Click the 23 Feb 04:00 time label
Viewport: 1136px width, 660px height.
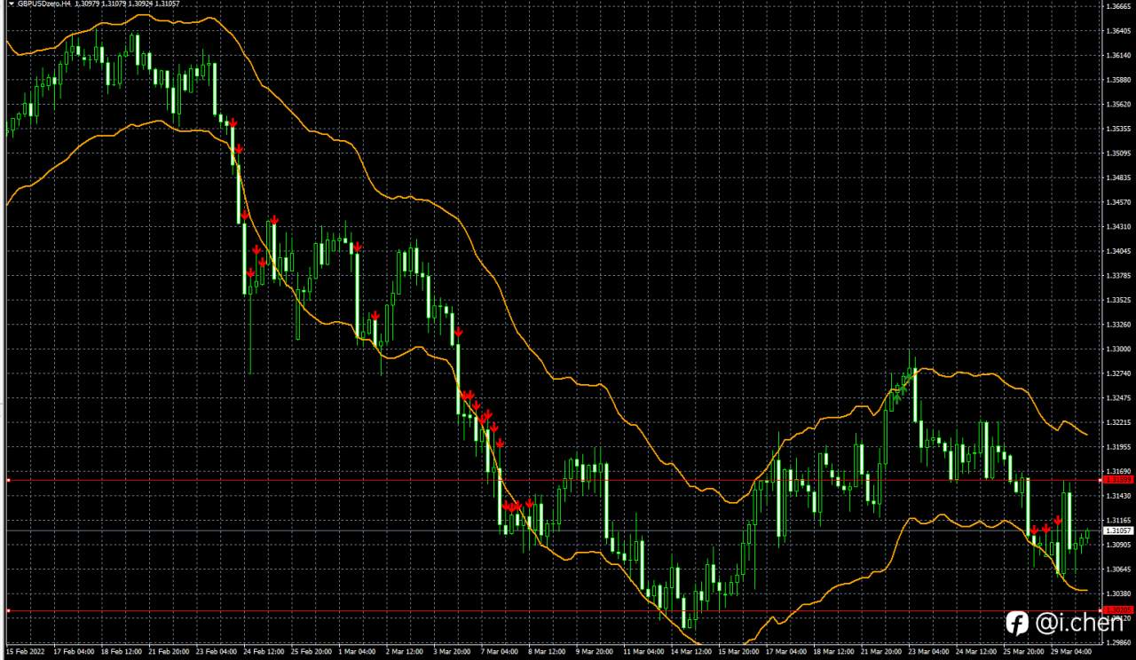tap(217, 652)
